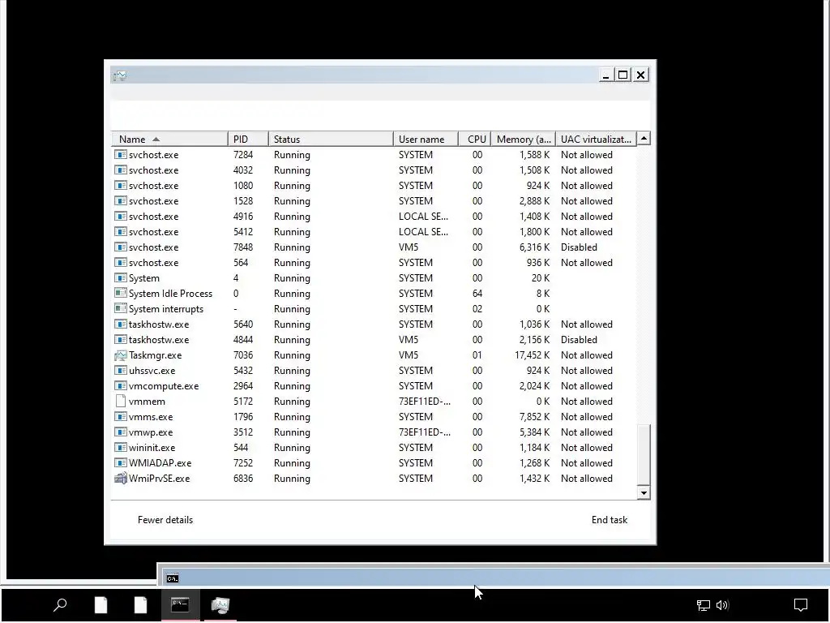Click the vmms.exe process icon

click(x=121, y=417)
